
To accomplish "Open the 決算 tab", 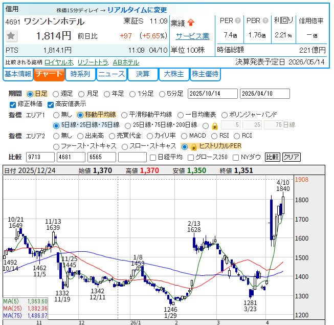I will click(143, 74).
